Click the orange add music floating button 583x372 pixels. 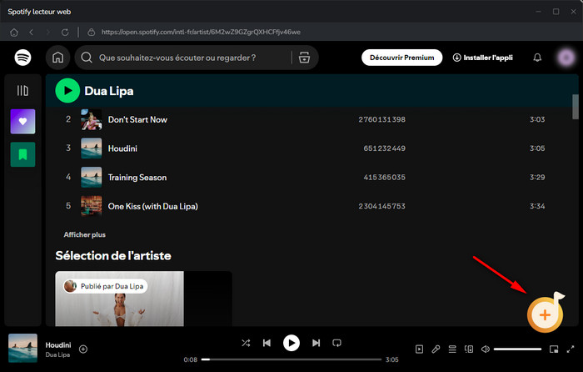(544, 314)
